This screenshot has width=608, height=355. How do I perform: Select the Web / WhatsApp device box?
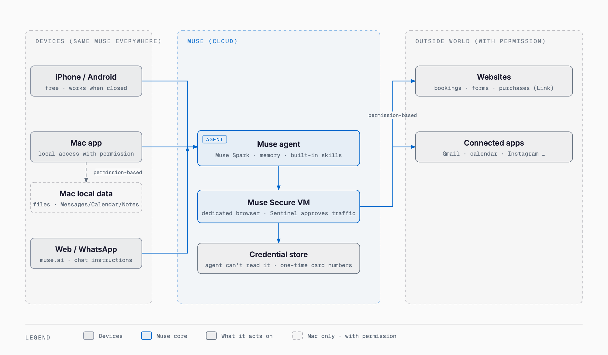tap(86, 253)
